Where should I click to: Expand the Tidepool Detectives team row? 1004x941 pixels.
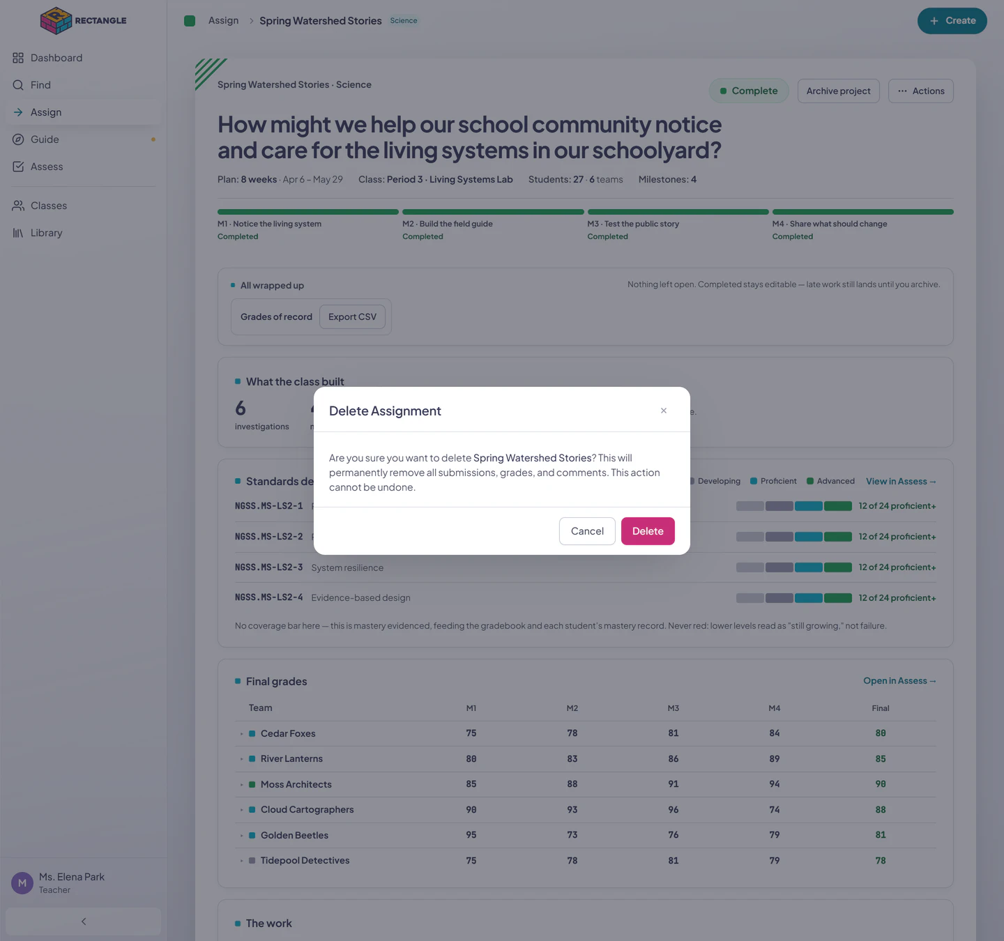[x=242, y=861]
